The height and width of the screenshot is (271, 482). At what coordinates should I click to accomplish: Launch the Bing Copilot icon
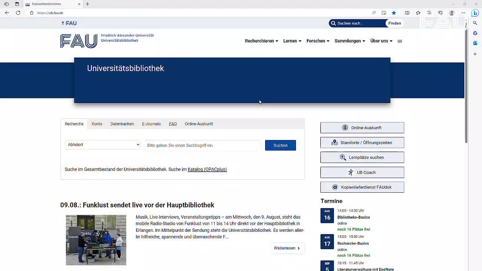475,12
